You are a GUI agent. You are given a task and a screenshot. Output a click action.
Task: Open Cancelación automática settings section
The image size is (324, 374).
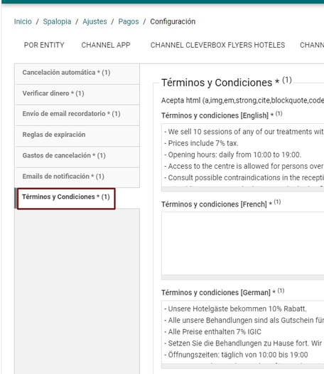click(77, 73)
